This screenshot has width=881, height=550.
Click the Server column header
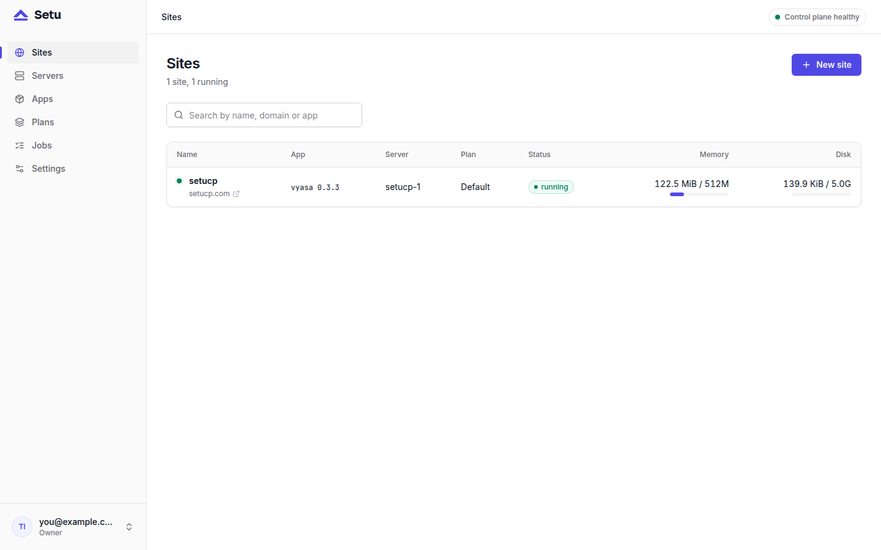pyautogui.click(x=397, y=155)
